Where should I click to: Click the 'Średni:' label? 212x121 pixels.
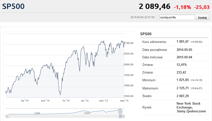(x=147, y=96)
